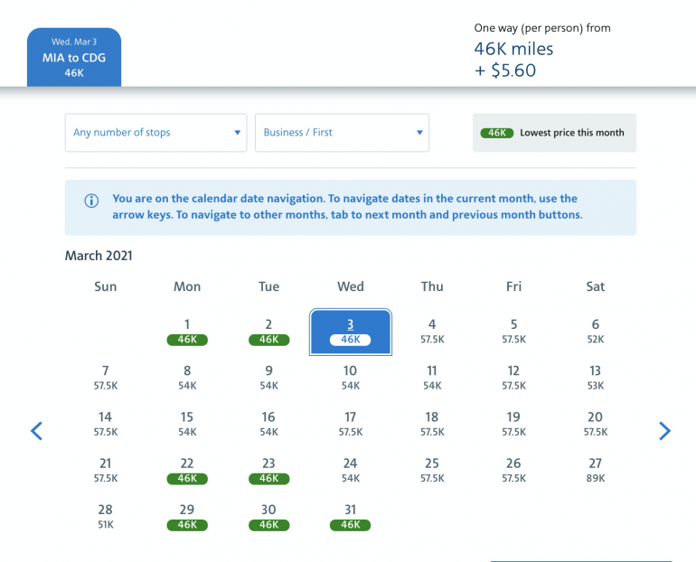Viewport: 696px width, 562px height.
Task: Select March 29 lowest price date
Action: (187, 517)
